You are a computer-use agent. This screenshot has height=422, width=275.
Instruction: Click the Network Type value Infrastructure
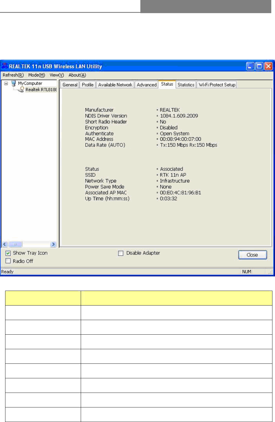coord(175,181)
